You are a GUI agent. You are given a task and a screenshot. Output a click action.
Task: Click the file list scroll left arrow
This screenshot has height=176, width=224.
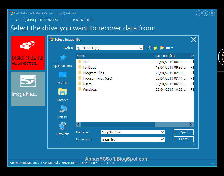(78, 124)
